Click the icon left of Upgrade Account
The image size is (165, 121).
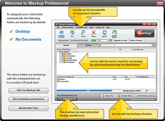(110, 41)
